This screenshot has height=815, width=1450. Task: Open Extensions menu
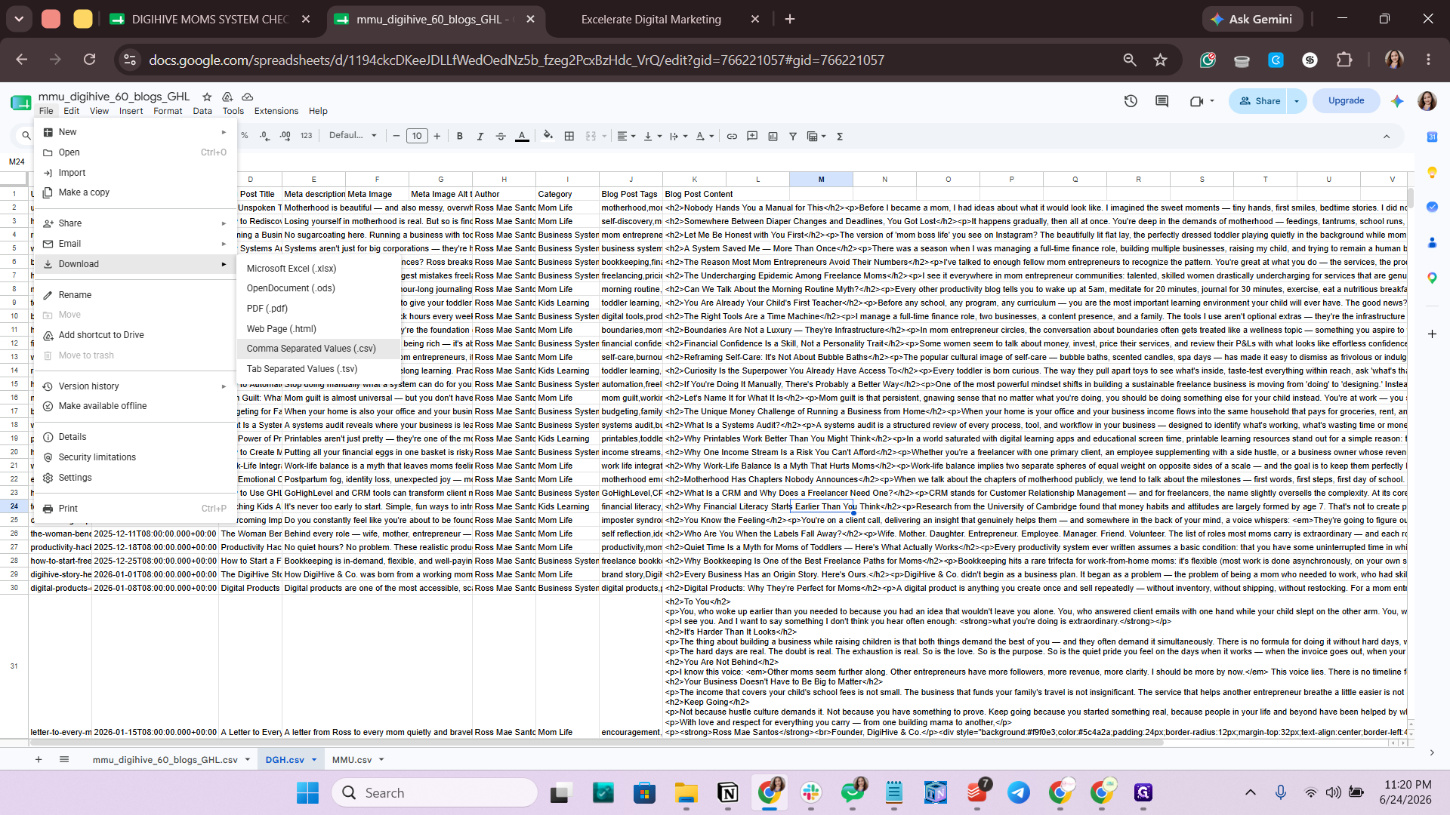click(x=276, y=111)
